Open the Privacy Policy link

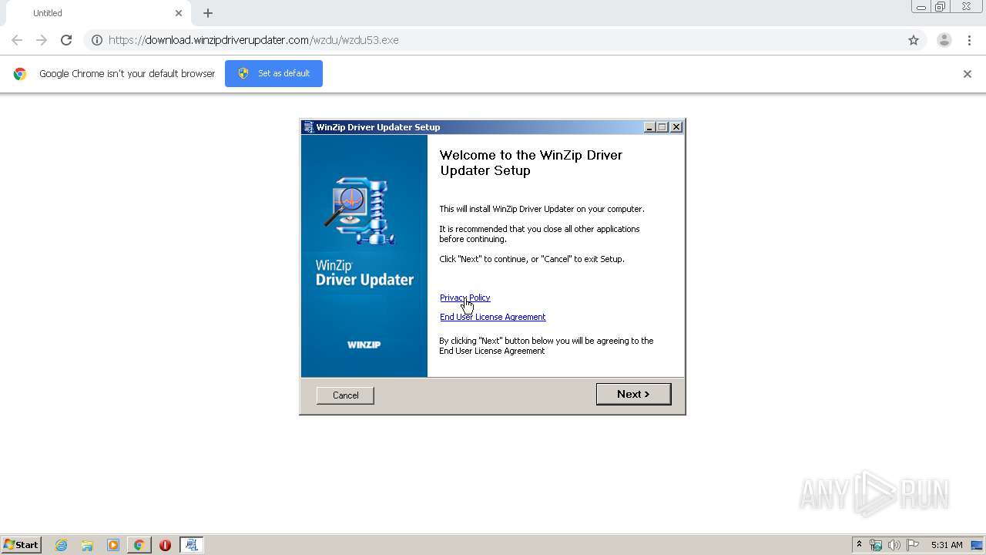[x=464, y=298]
